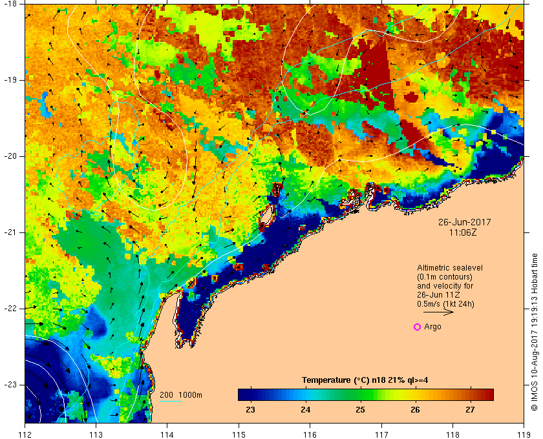The width and height of the screenshot is (543, 439).
Task: Click the 0.5m/s (1kt 24h) text
Action: tap(445, 305)
